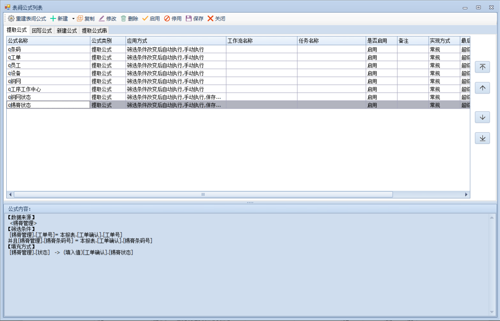The image size is (500, 321).
Task: Select the q工序工作中心 formula row
Action: 48,89
